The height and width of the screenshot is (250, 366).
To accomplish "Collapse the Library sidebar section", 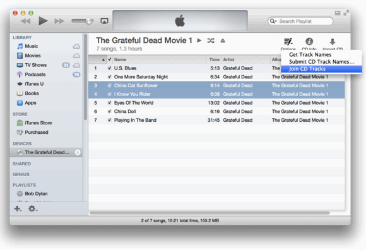I will [x=22, y=37].
